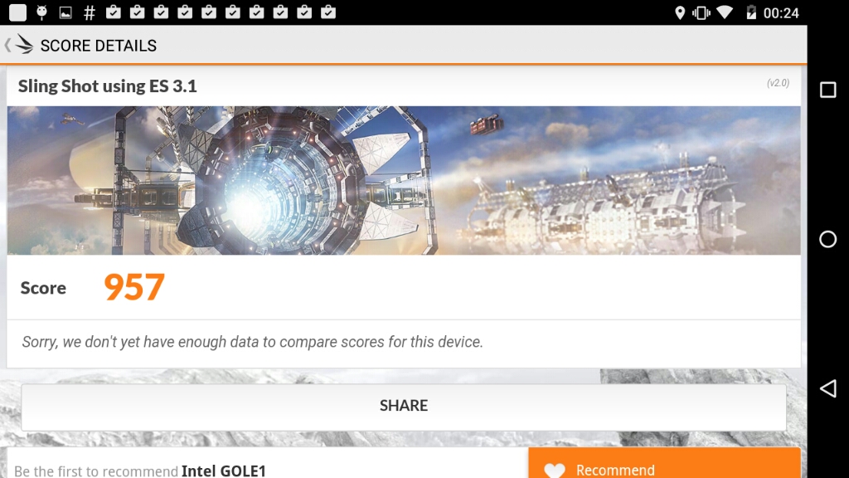Tap the Android home circle button
Viewport: 849px width, 478px height.
click(x=828, y=239)
